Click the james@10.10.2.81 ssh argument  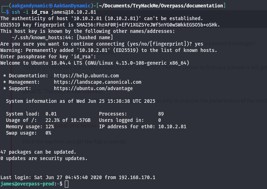coord(74,12)
